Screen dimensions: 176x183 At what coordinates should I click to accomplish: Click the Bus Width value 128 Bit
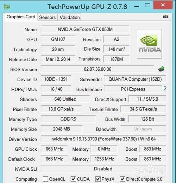point(147,119)
